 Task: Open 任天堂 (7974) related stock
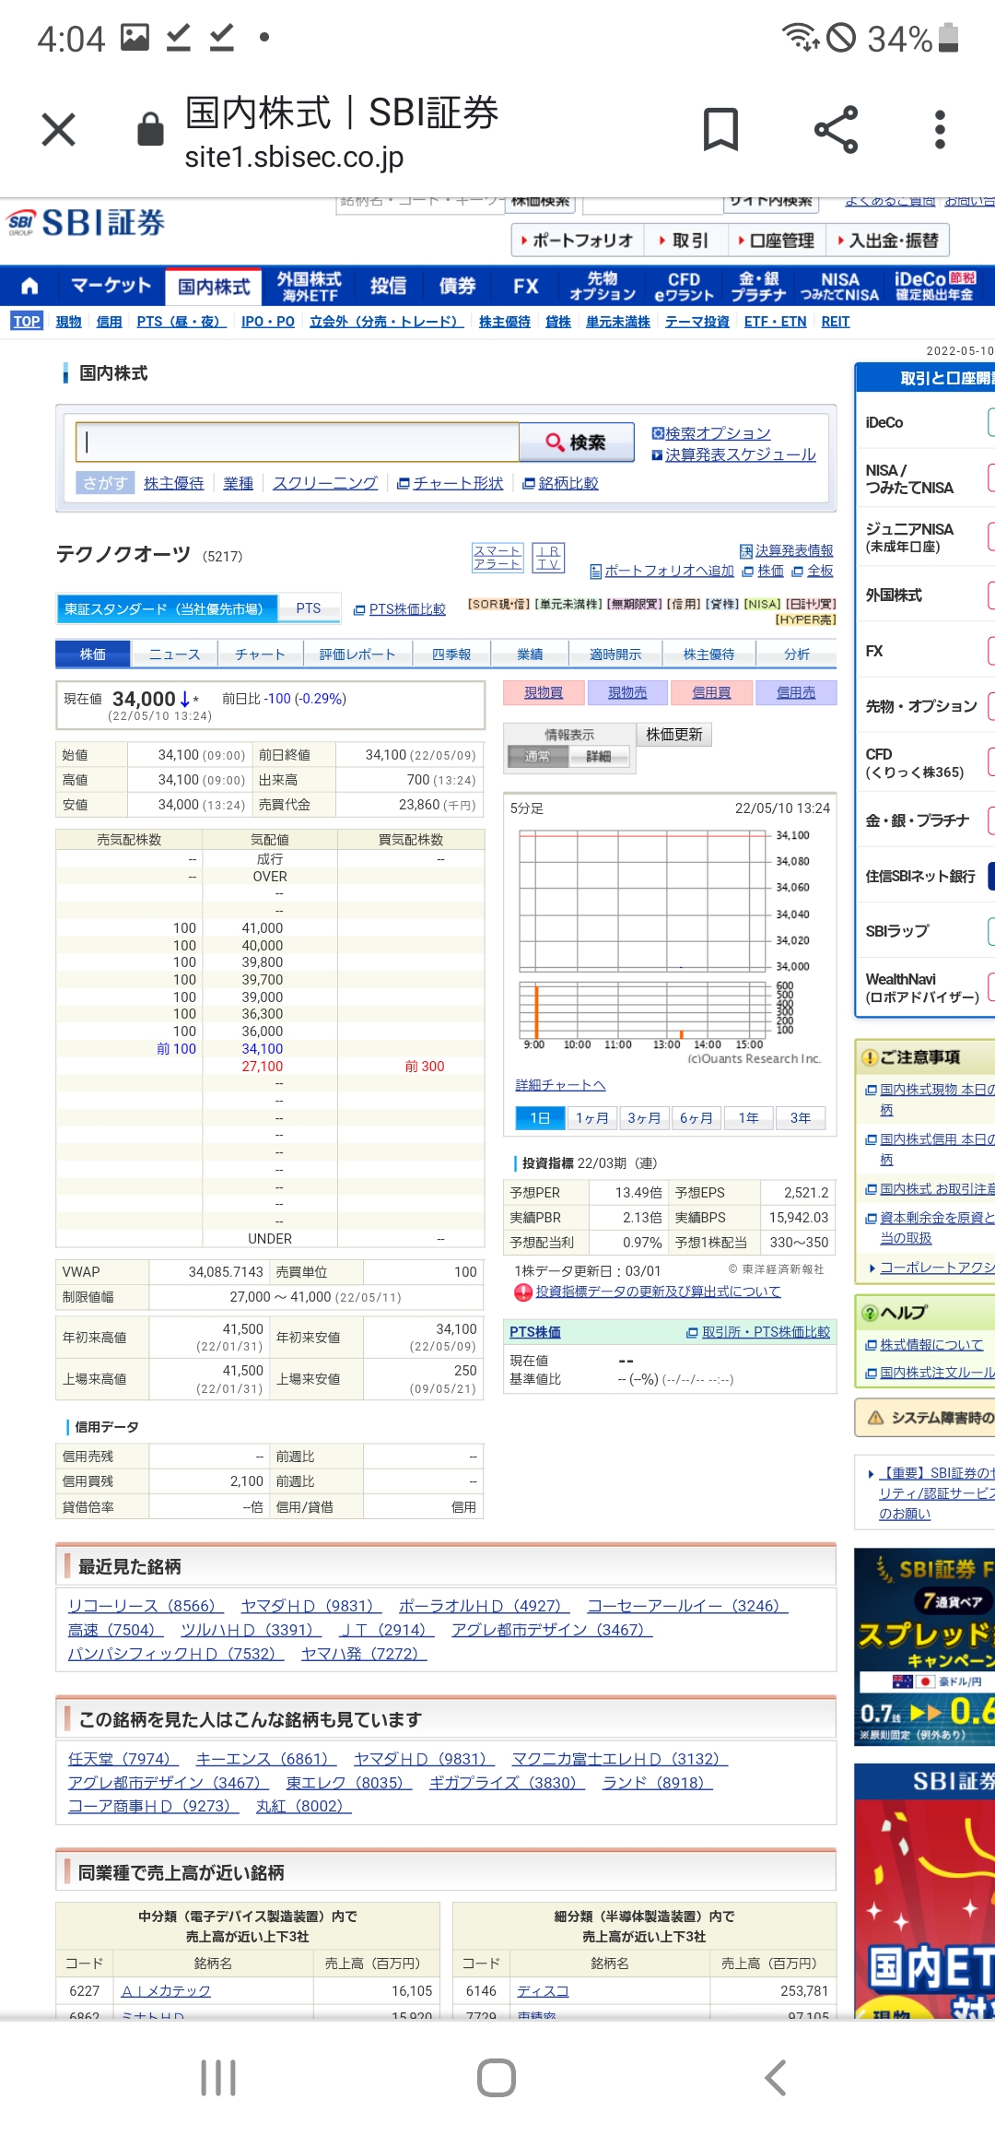point(123,1759)
